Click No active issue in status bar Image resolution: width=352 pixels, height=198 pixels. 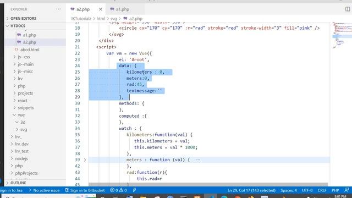(44, 190)
